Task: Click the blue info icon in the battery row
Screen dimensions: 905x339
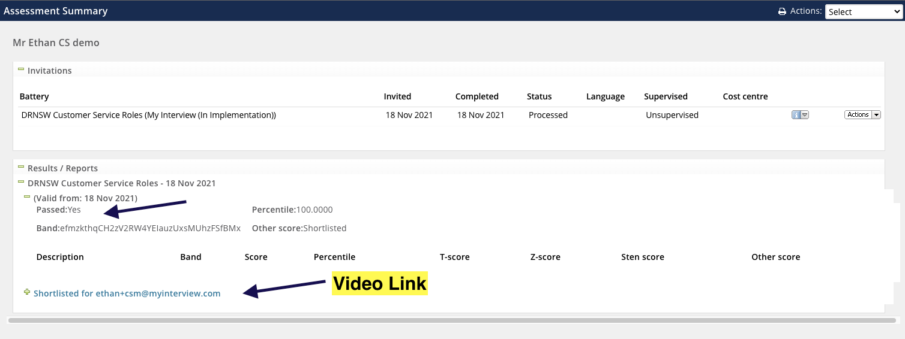Action: 796,115
